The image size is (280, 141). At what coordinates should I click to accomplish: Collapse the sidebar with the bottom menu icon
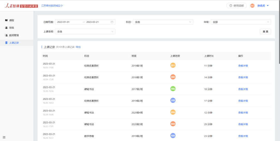pyautogui.click(x=4, y=137)
